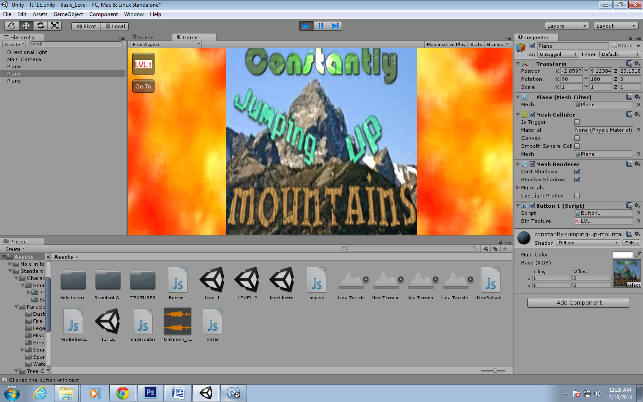
Task: Open the Assets menu
Action: point(40,14)
